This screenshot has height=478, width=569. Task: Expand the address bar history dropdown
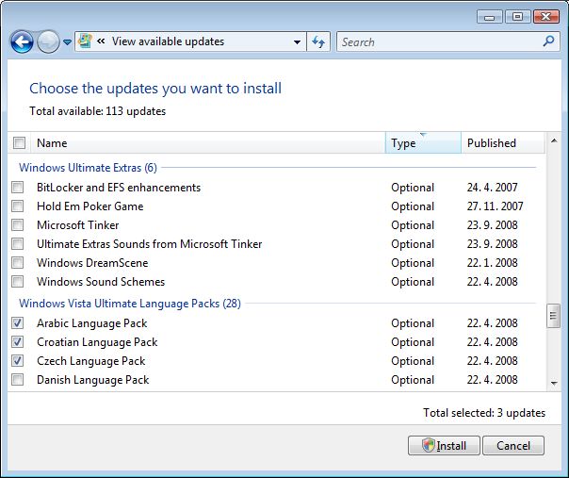pos(297,41)
